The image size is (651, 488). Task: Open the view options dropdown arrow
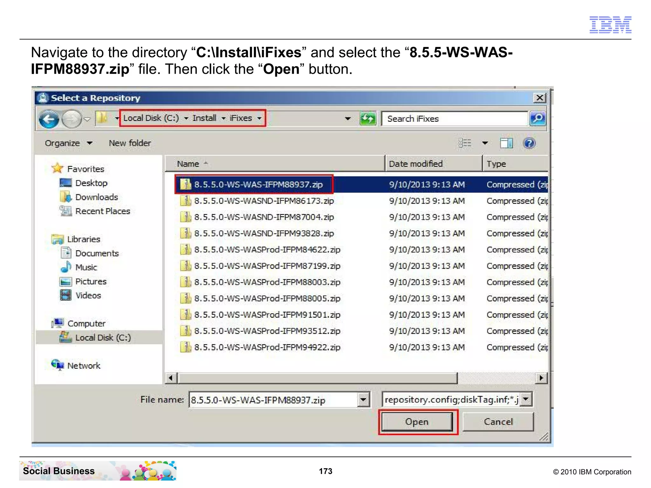(x=485, y=143)
